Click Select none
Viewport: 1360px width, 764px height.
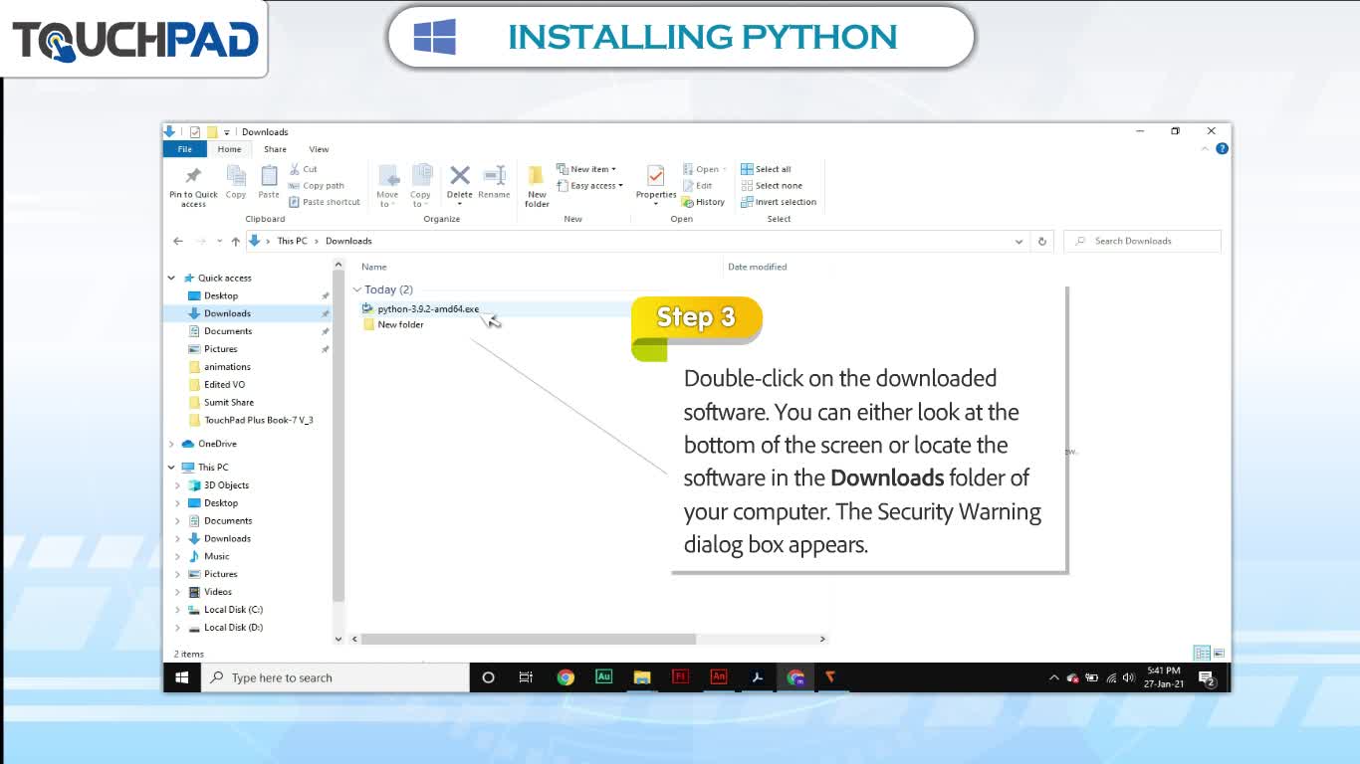(x=772, y=186)
